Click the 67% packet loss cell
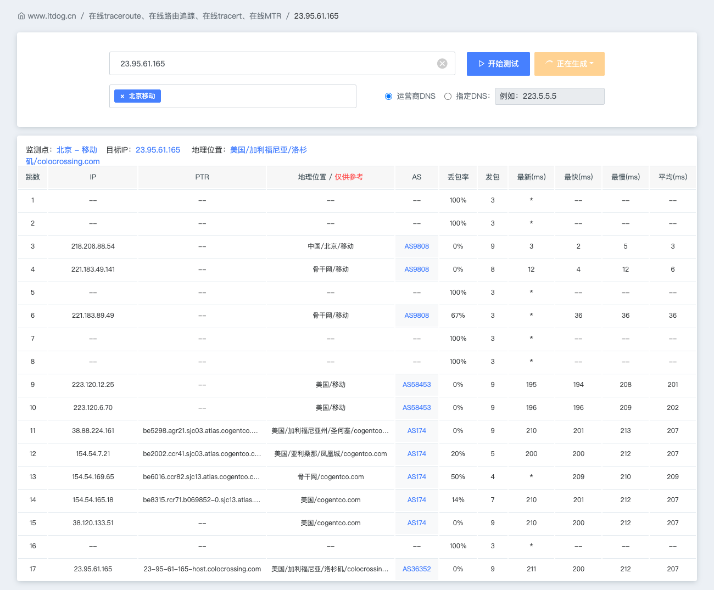Viewport: 714px width, 590px height. tap(458, 316)
